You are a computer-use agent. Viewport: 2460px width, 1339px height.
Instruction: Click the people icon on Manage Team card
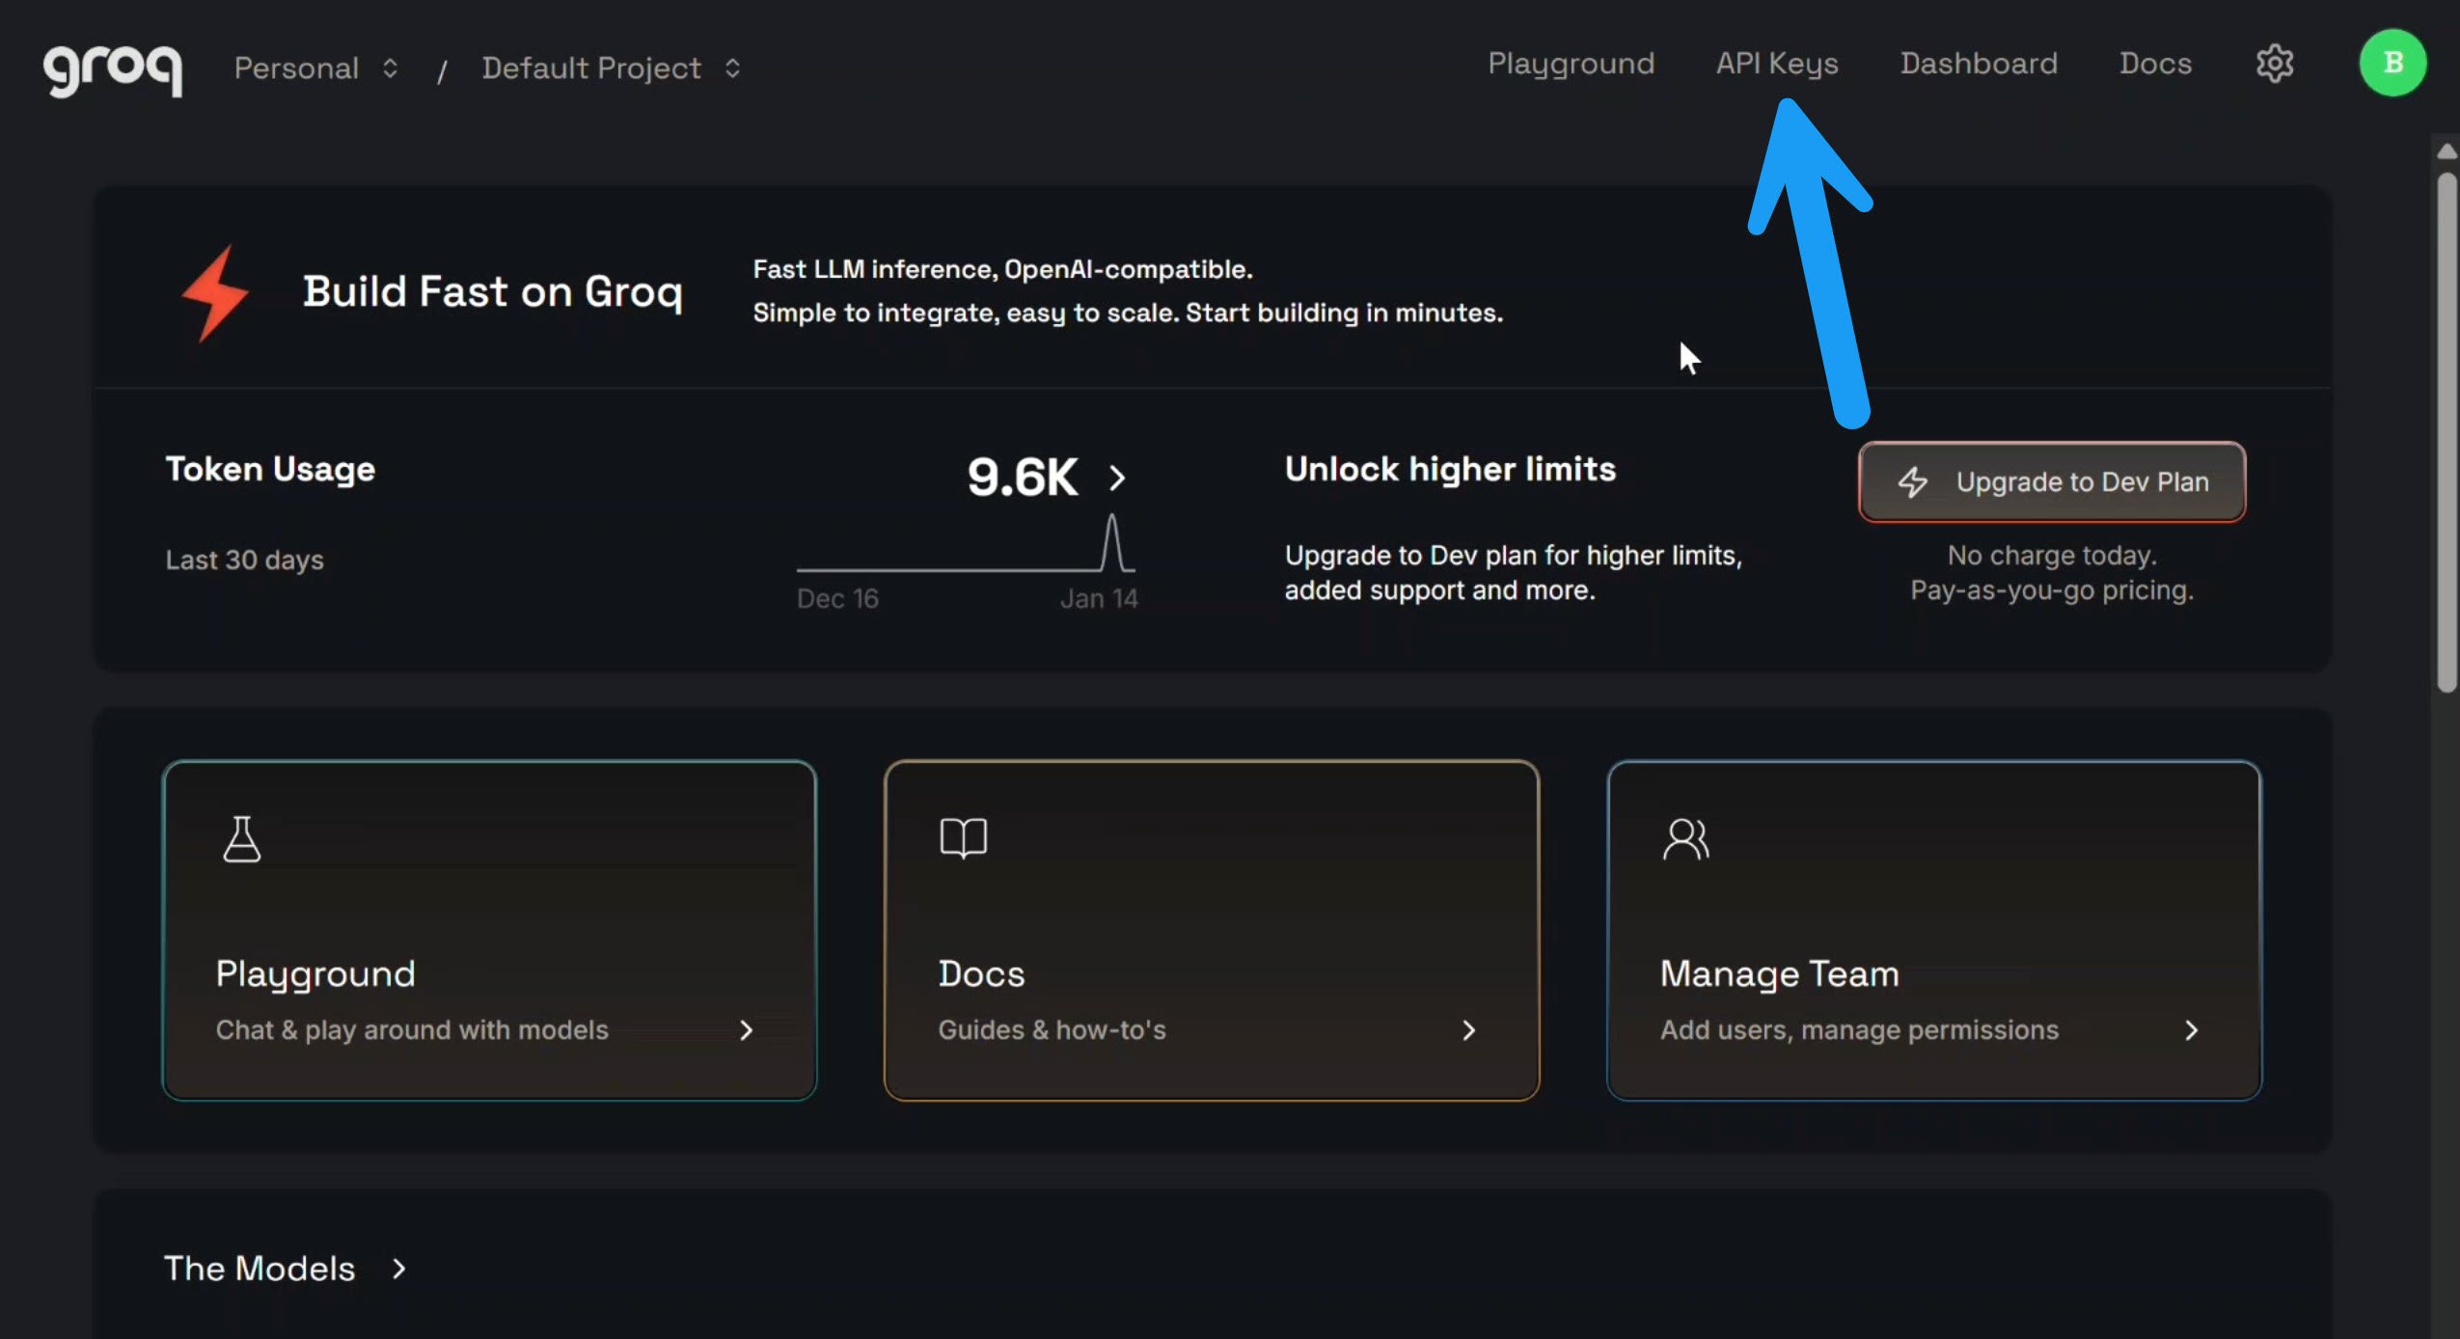[x=1685, y=837]
